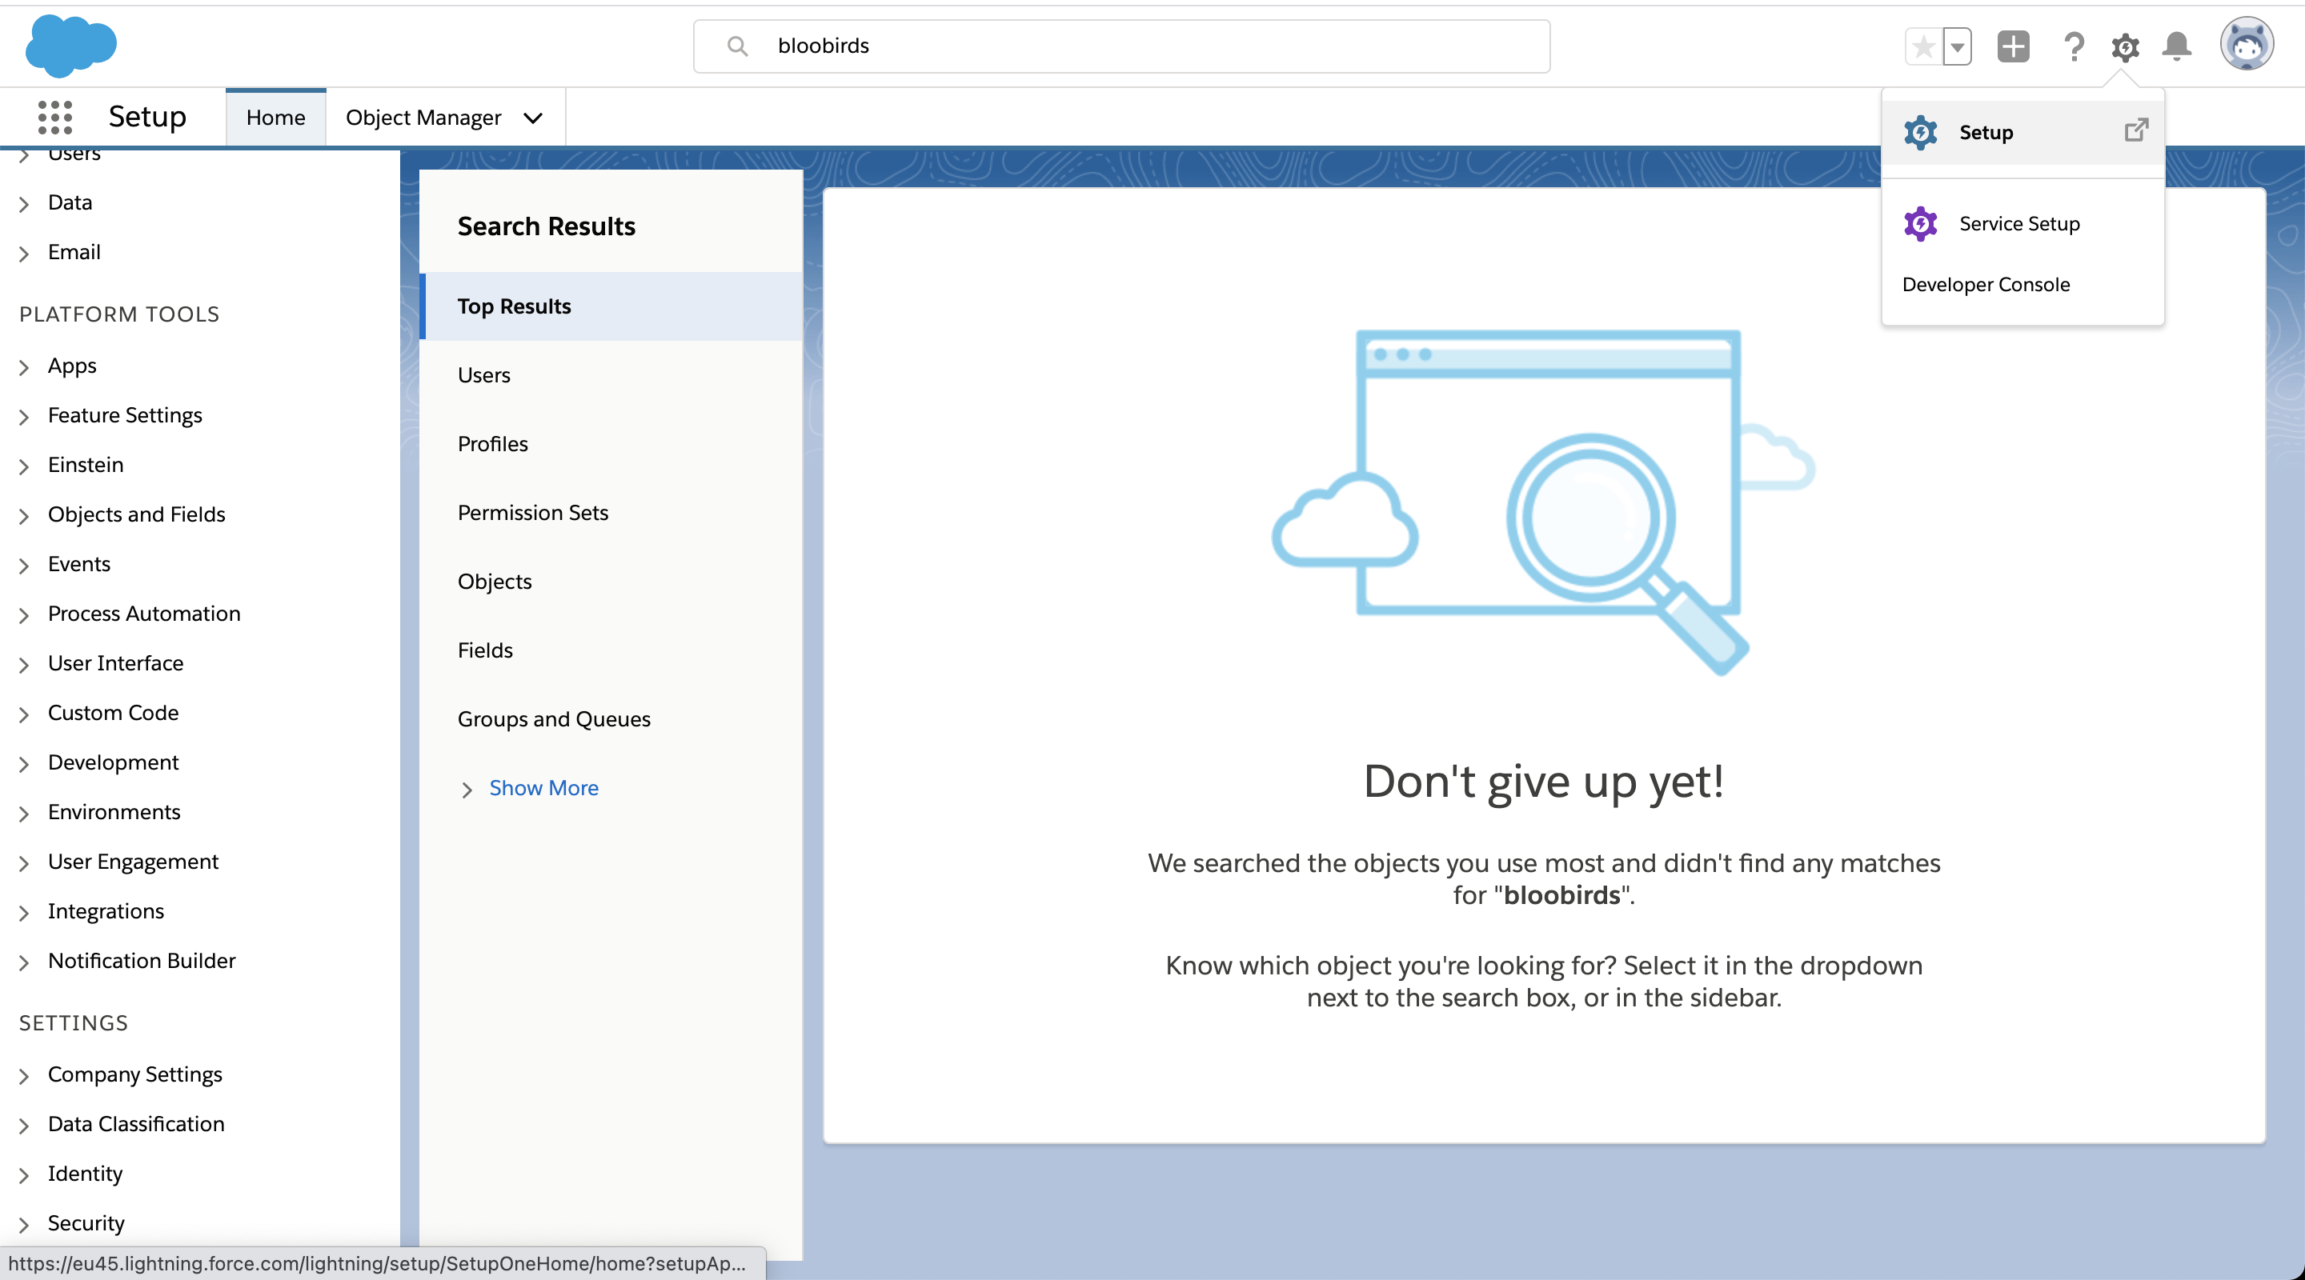Click the Show More link

point(543,788)
